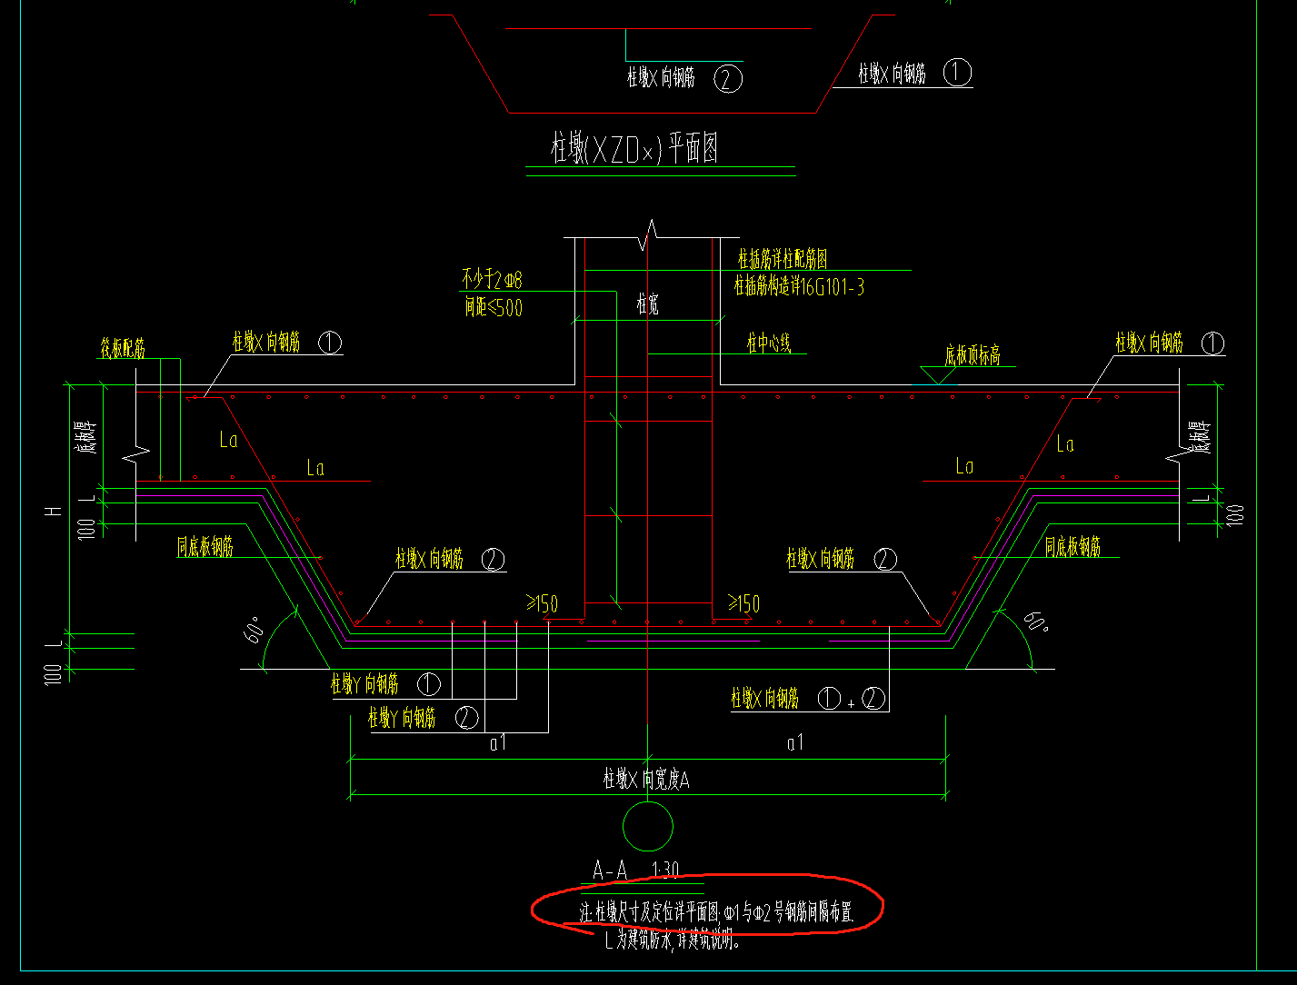The width and height of the screenshot is (1297, 985).
Task: Select the "a1" dimension right of centerline
Action: (795, 743)
